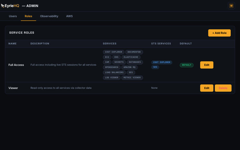240x150 pixels.
Task: Click the METRIC VIEWER service tag
Action: (132, 78)
